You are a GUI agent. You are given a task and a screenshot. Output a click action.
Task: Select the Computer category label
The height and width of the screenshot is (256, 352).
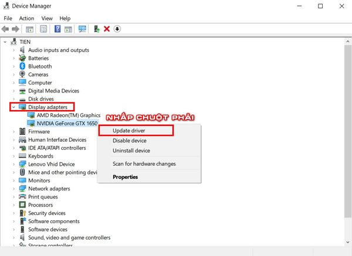tap(40, 83)
